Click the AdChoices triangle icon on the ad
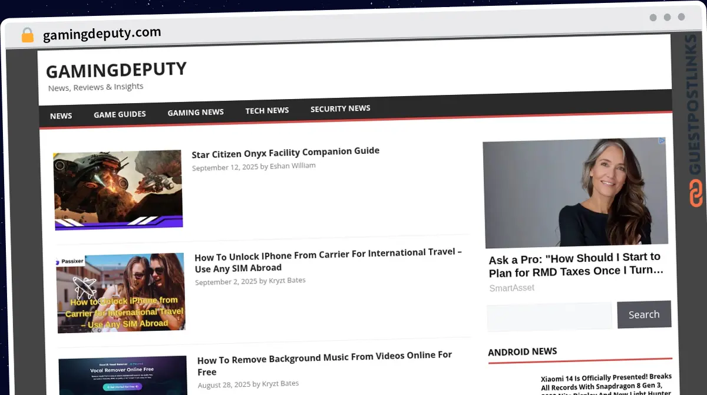The width and height of the screenshot is (707, 395). click(662, 141)
